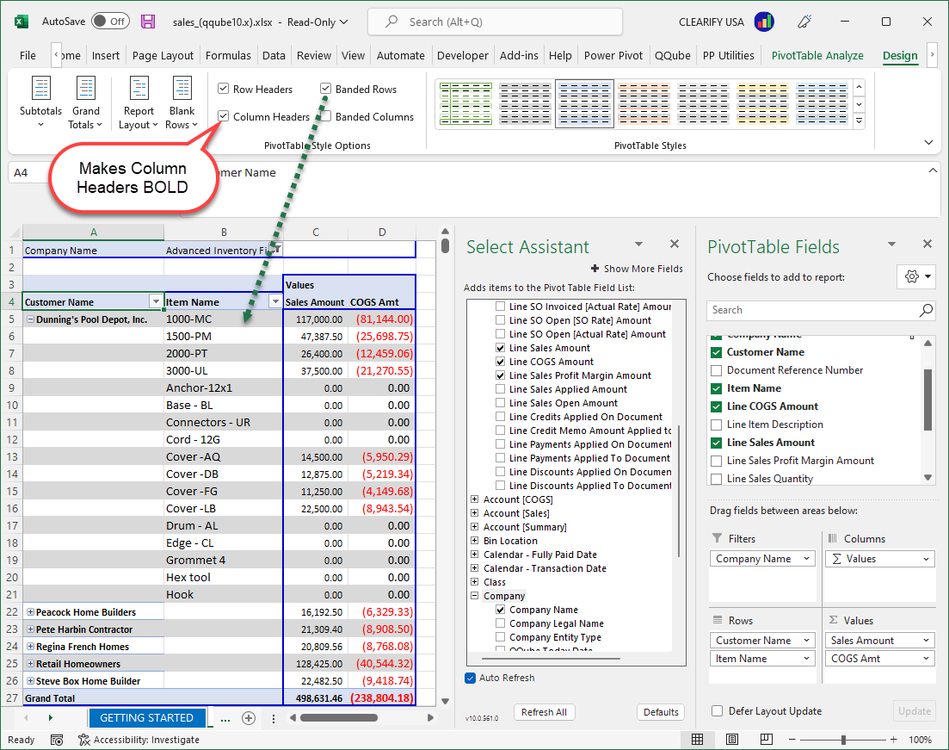Click the Excel app icon
This screenshot has width=949, height=750.
(22, 22)
